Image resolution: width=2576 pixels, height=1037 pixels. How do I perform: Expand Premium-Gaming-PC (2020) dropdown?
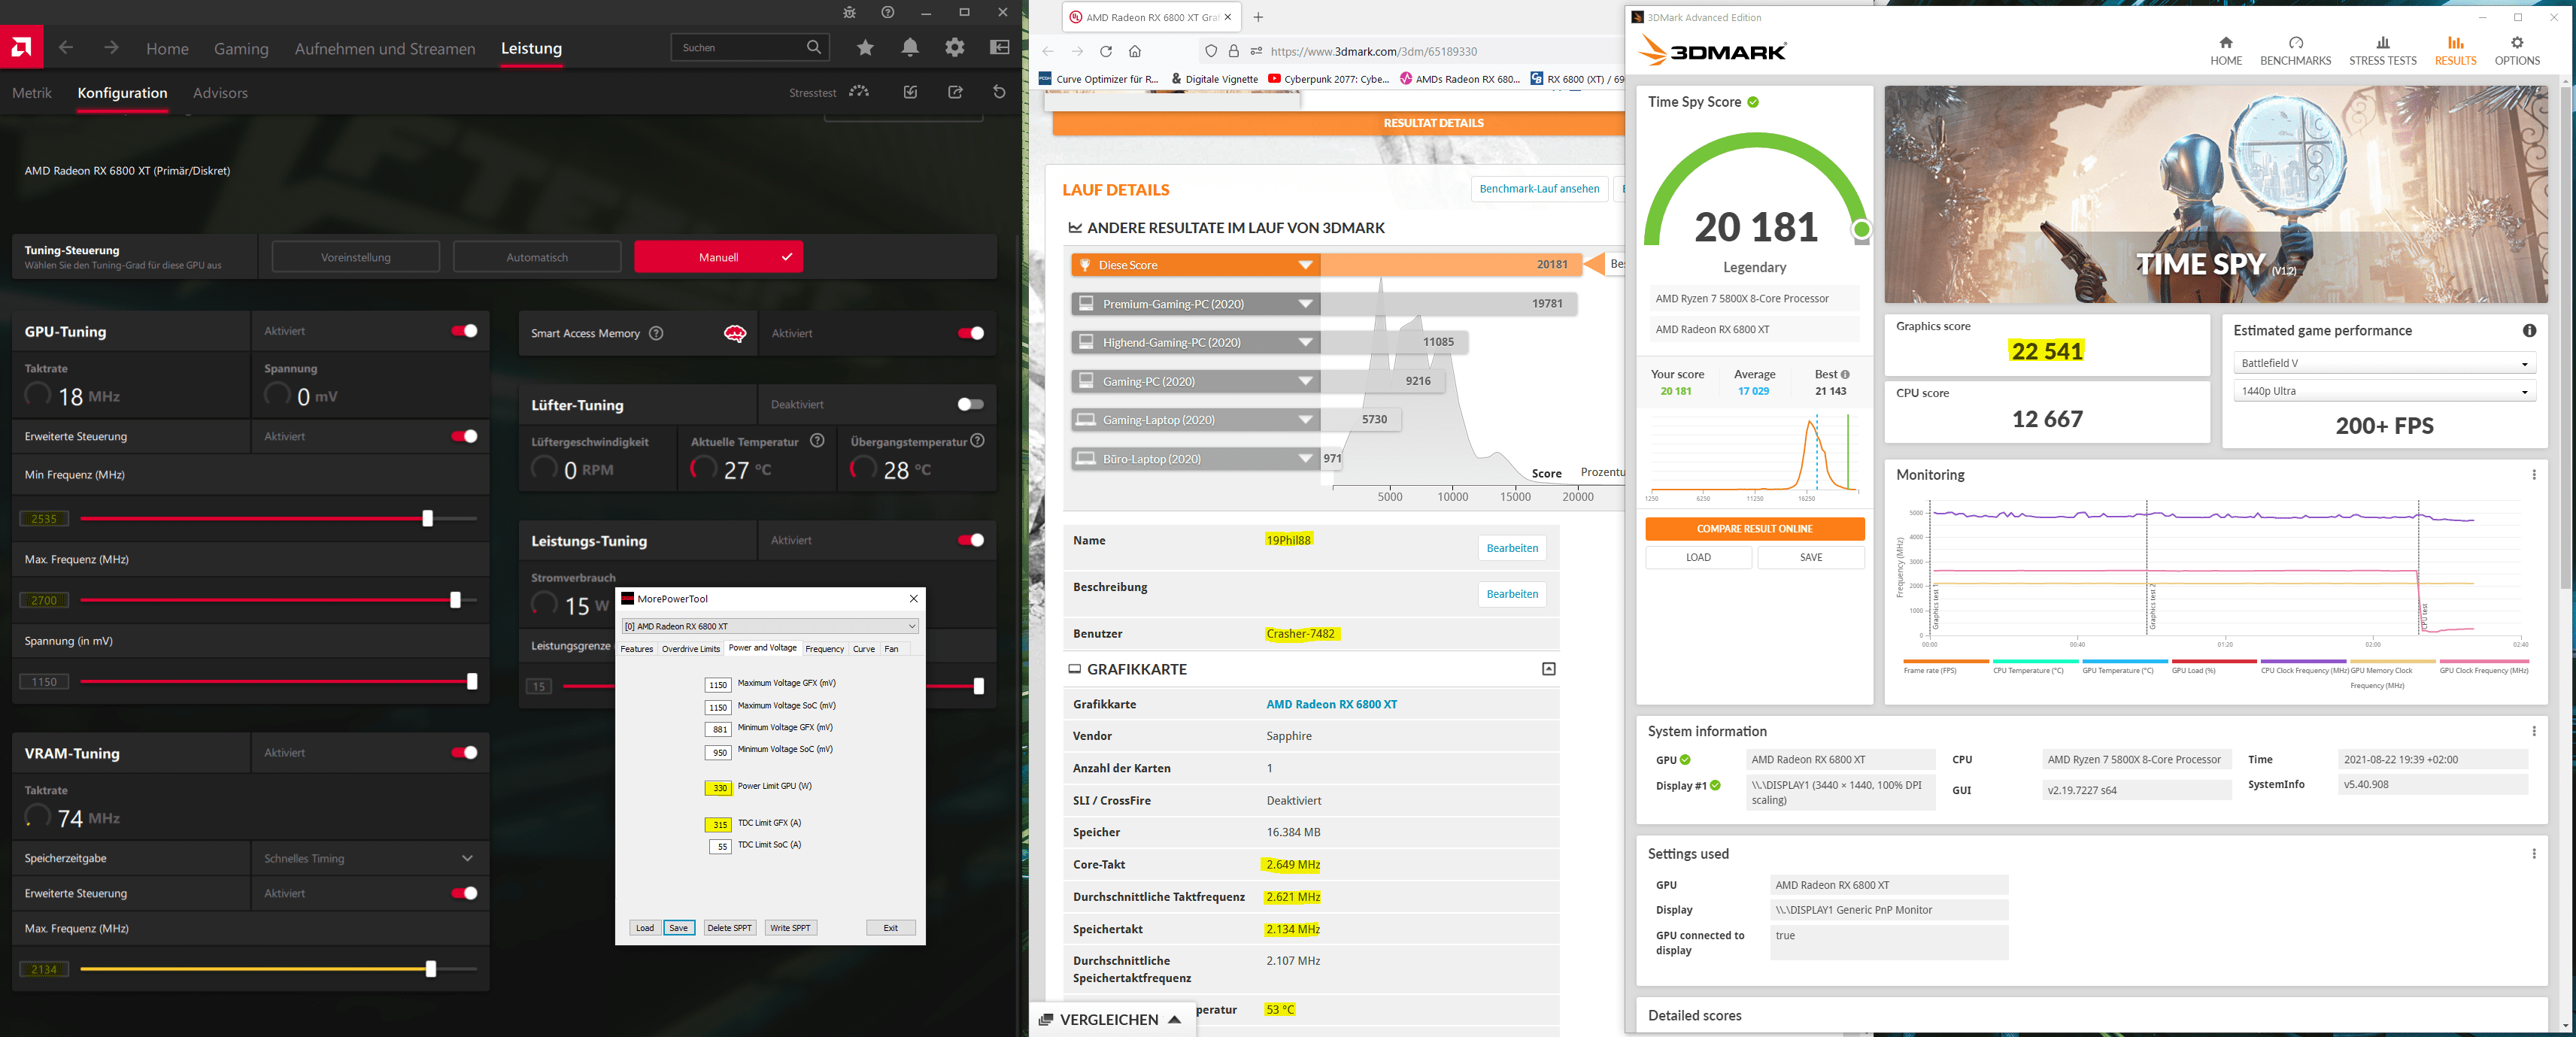(x=1305, y=304)
